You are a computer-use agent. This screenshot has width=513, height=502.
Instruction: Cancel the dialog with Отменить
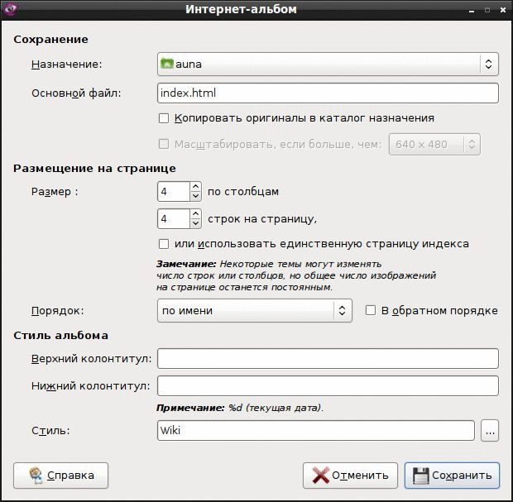click(x=350, y=476)
